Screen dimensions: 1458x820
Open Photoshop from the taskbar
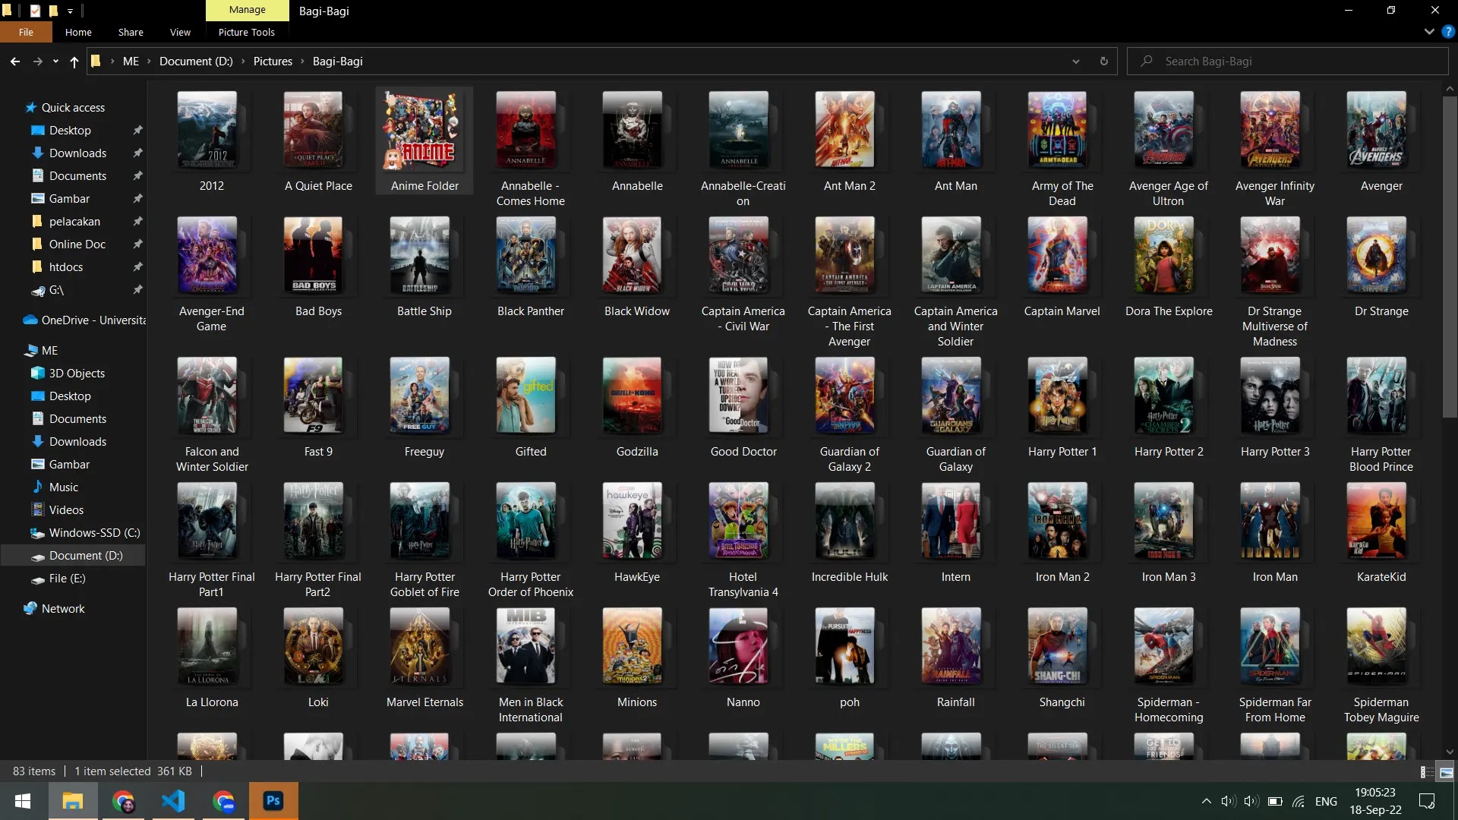pos(273,801)
